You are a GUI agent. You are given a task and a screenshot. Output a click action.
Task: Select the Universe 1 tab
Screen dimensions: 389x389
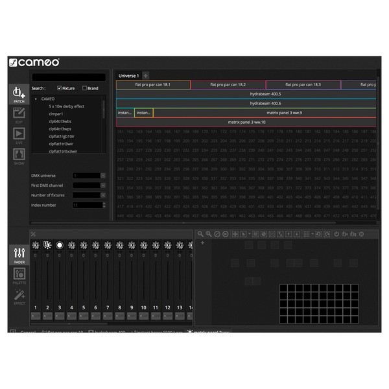point(129,76)
